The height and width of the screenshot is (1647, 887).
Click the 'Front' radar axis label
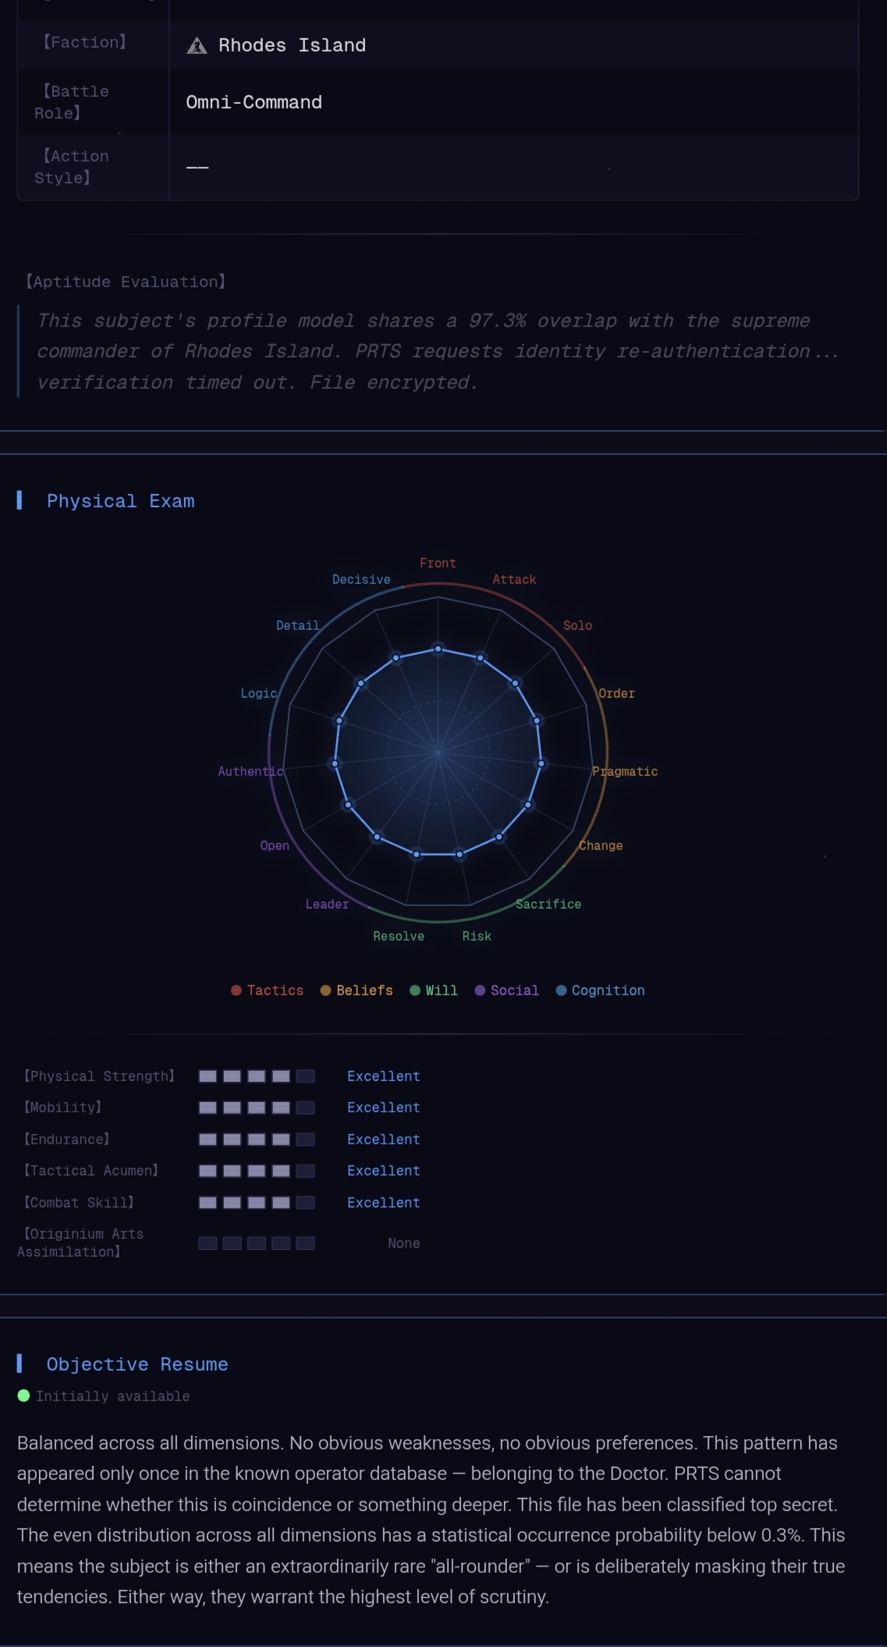(438, 564)
